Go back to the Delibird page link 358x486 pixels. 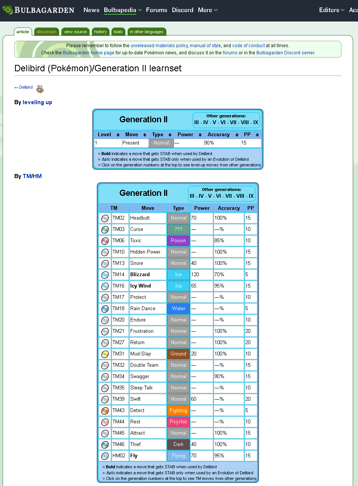(23, 88)
